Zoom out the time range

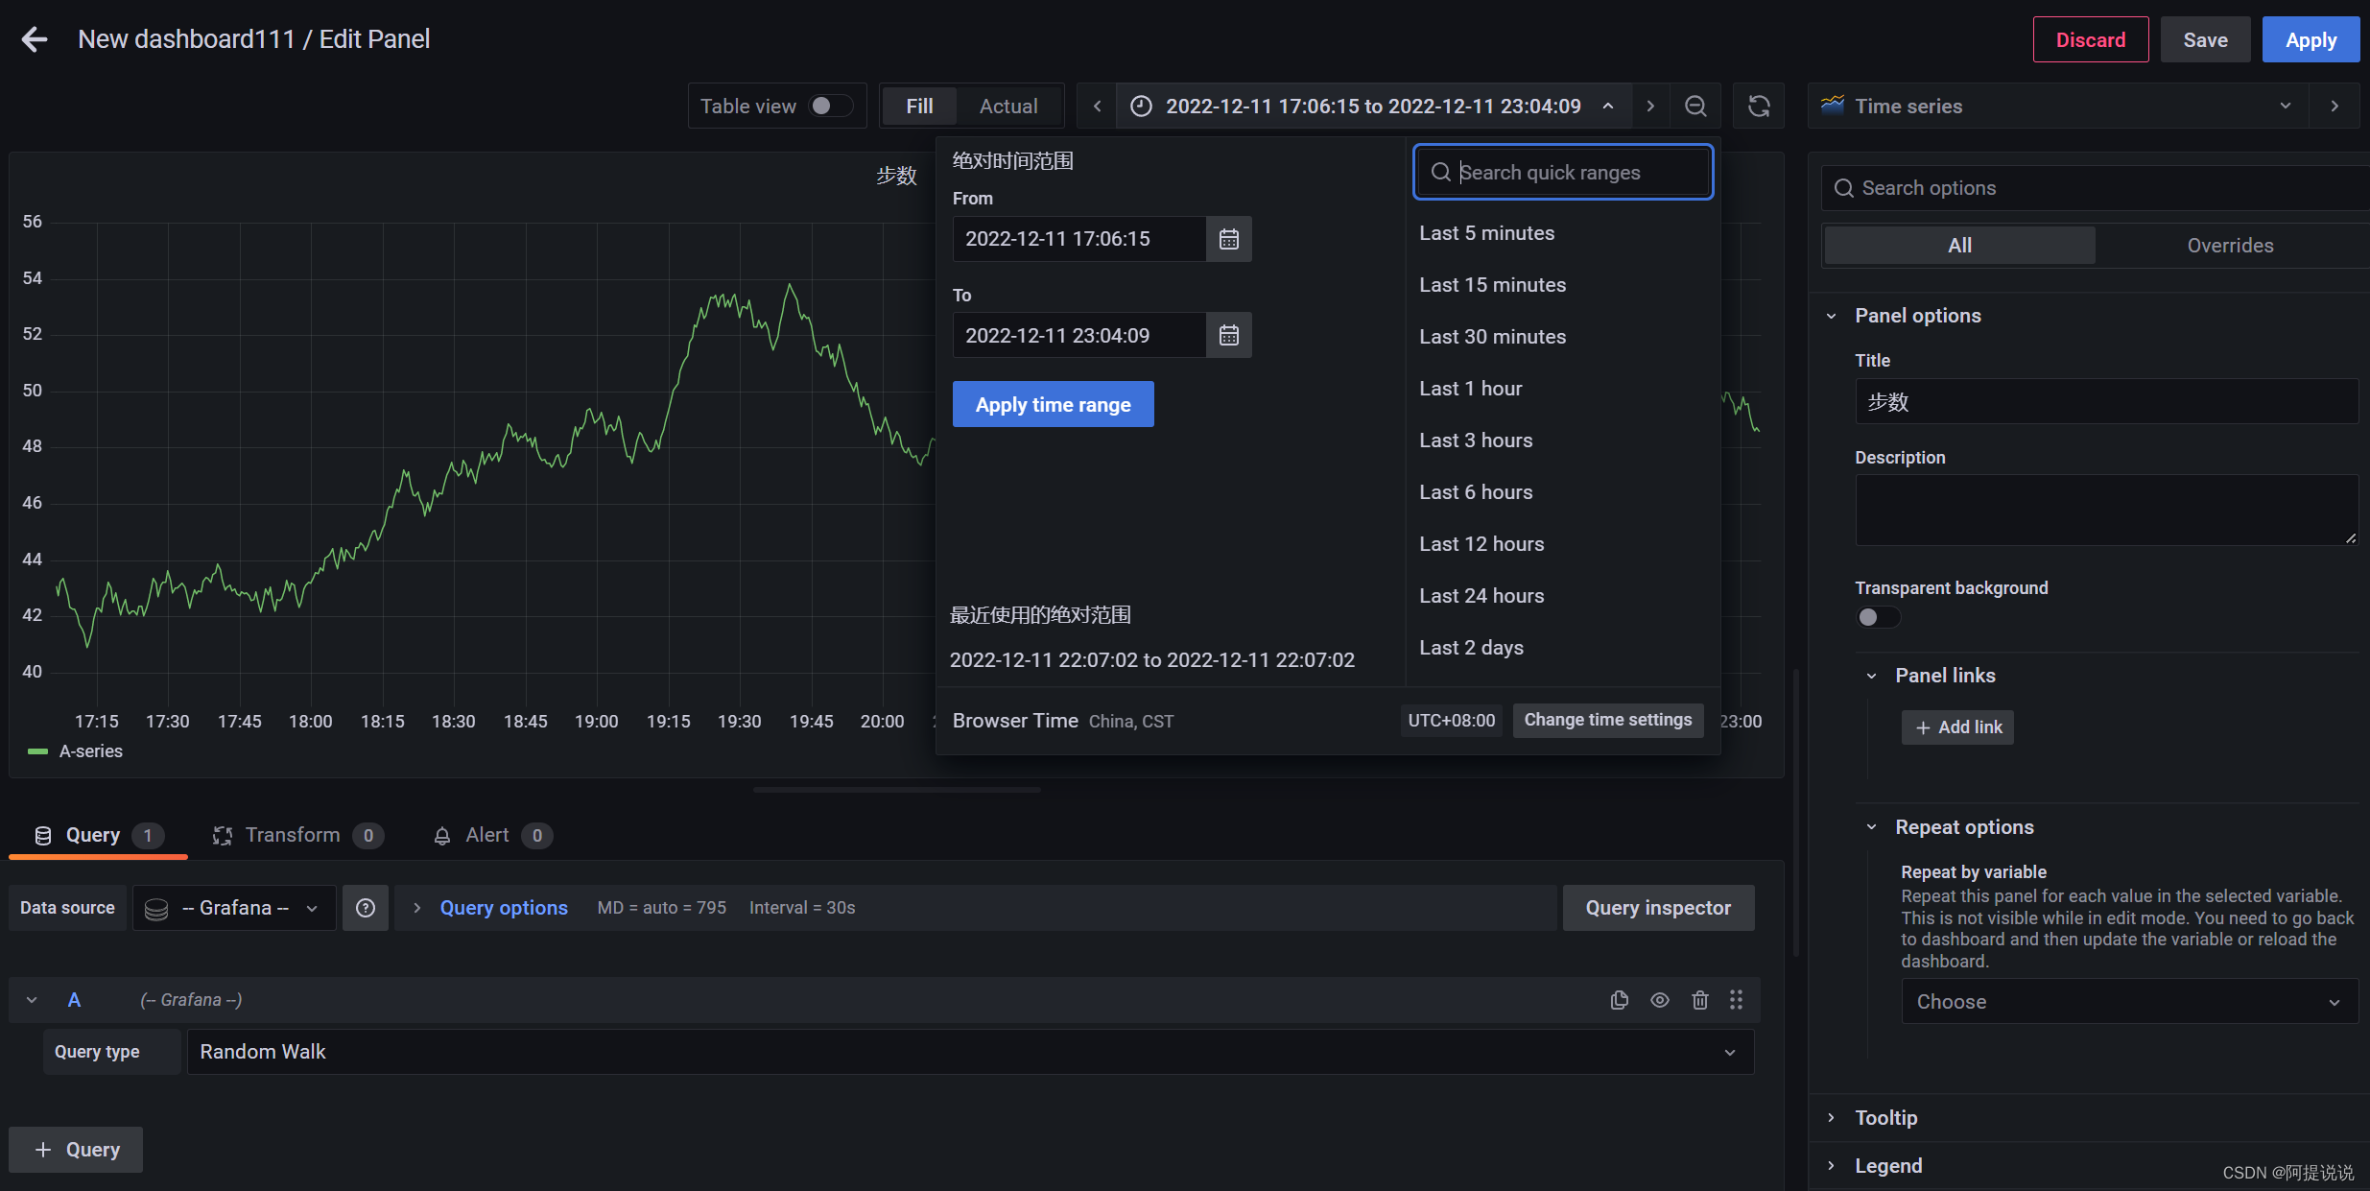click(1695, 107)
